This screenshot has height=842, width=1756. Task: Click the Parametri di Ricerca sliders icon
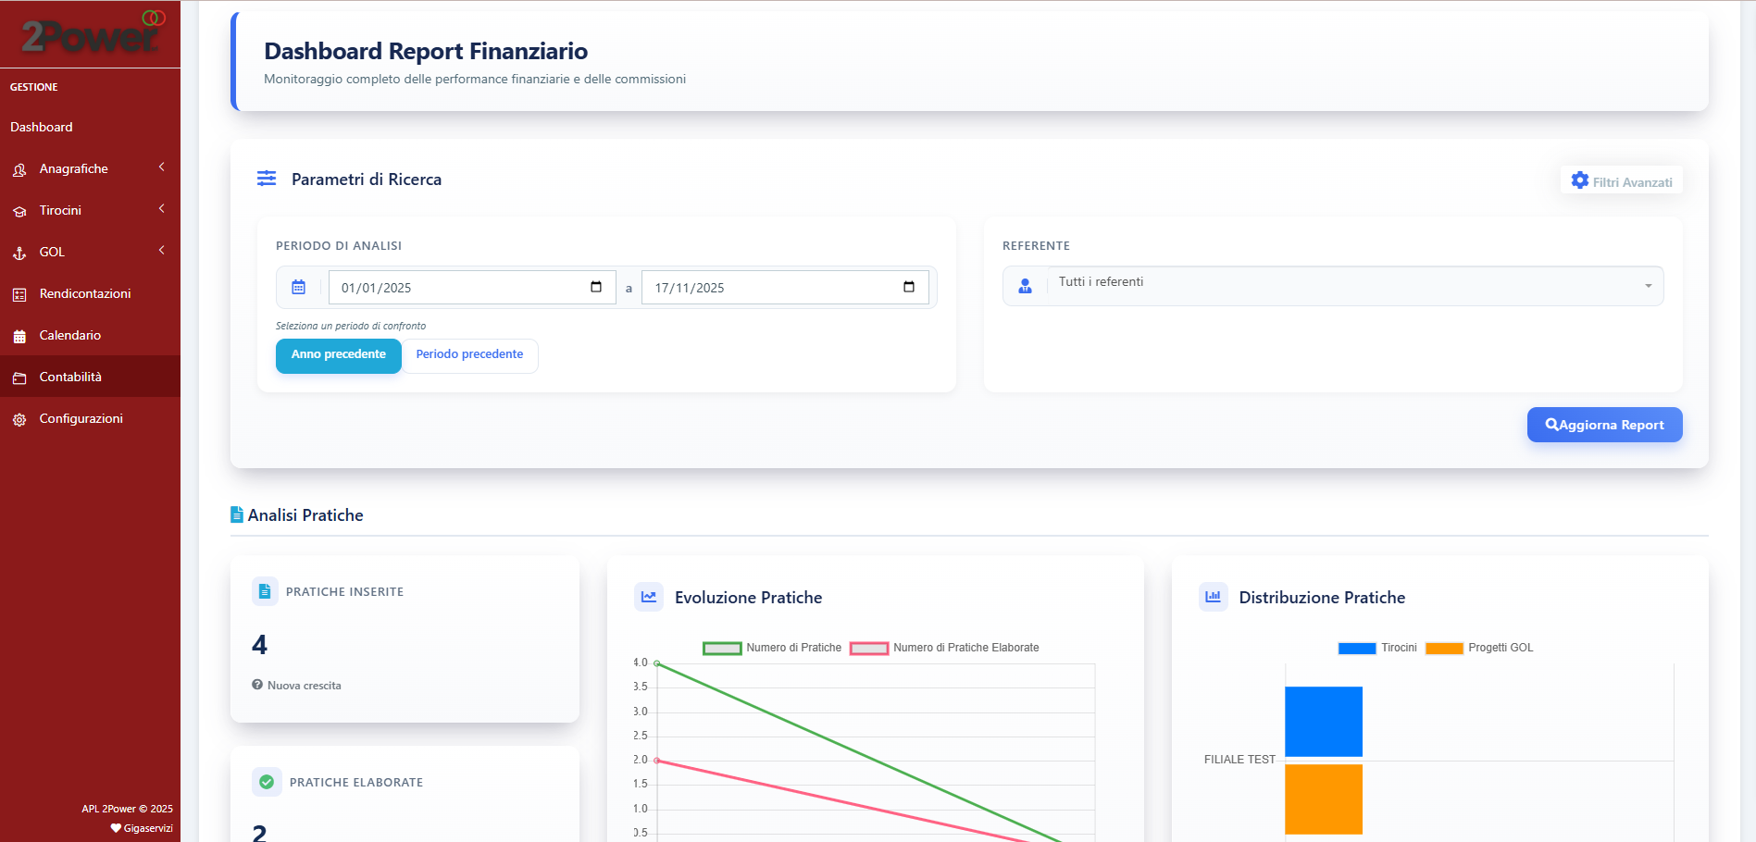pyautogui.click(x=267, y=179)
